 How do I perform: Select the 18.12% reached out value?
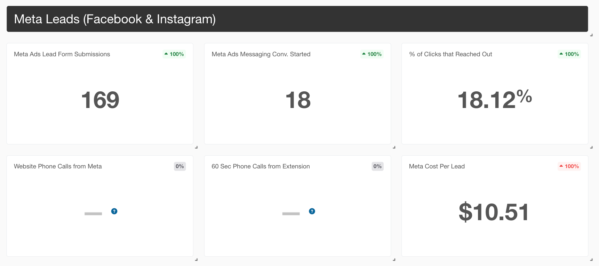tap(495, 99)
